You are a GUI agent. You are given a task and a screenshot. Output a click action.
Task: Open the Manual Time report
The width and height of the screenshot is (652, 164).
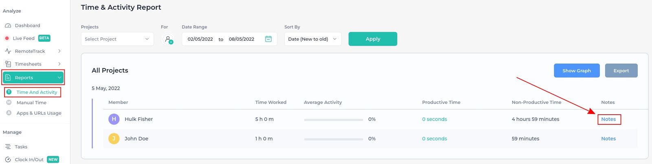click(31, 103)
